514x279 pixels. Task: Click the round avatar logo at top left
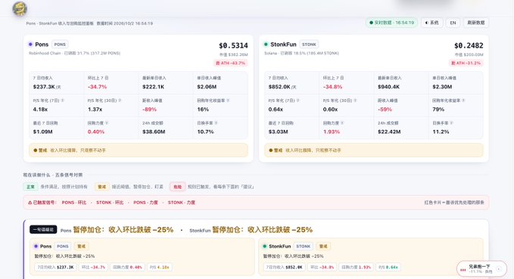pyautogui.click(x=20, y=8)
